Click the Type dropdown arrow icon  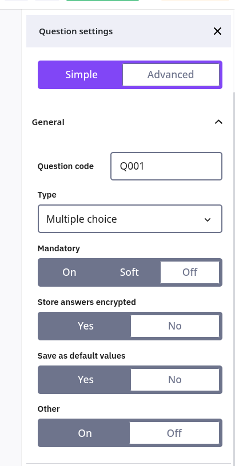click(208, 220)
